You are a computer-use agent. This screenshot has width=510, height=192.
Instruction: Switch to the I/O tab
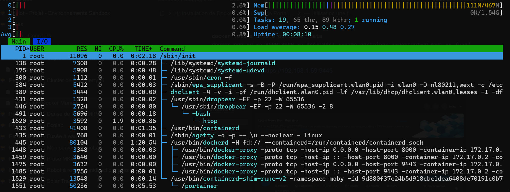[x=42, y=41]
